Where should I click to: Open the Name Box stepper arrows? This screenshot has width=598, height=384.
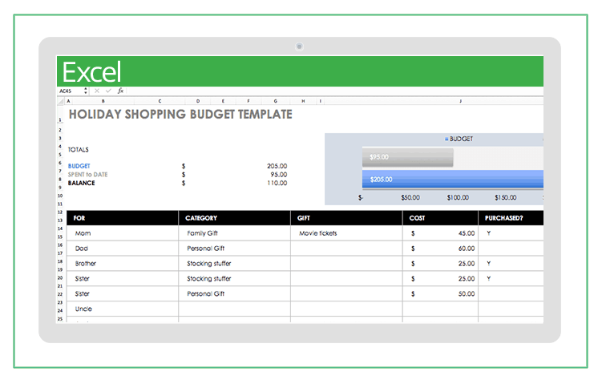point(84,91)
